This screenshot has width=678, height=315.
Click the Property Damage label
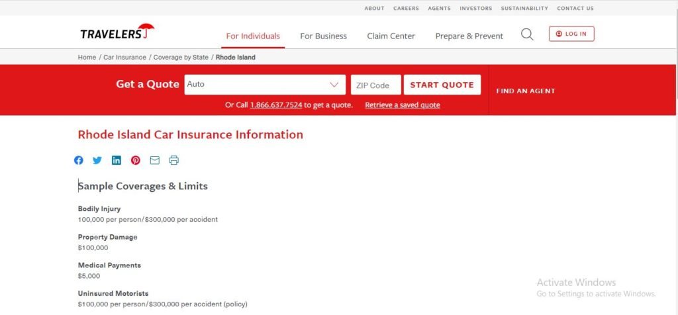[x=108, y=237]
